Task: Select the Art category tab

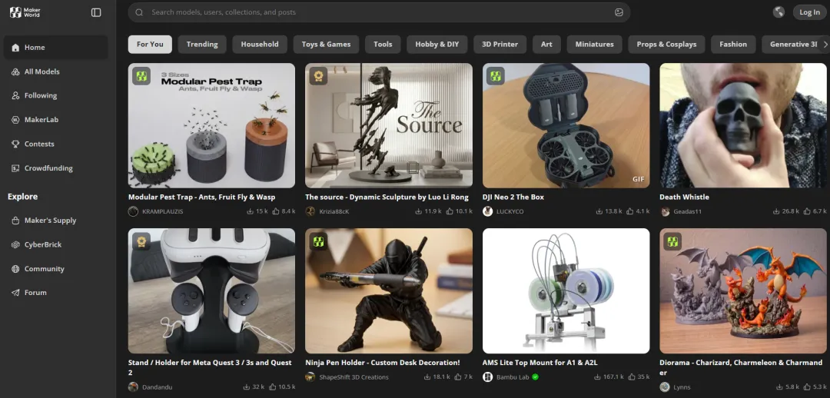Action: (x=547, y=45)
